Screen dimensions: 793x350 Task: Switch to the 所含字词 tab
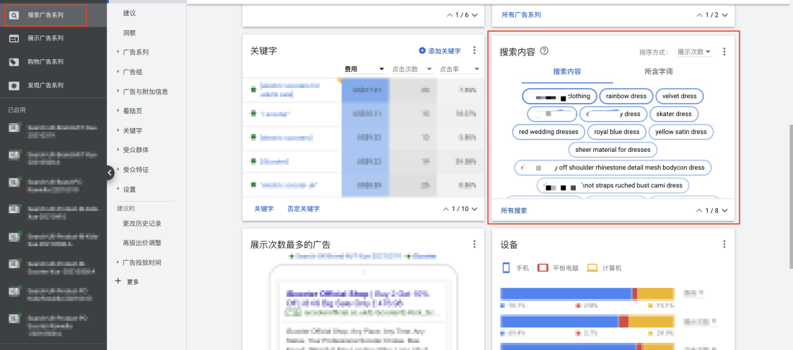(x=659, y=72)
